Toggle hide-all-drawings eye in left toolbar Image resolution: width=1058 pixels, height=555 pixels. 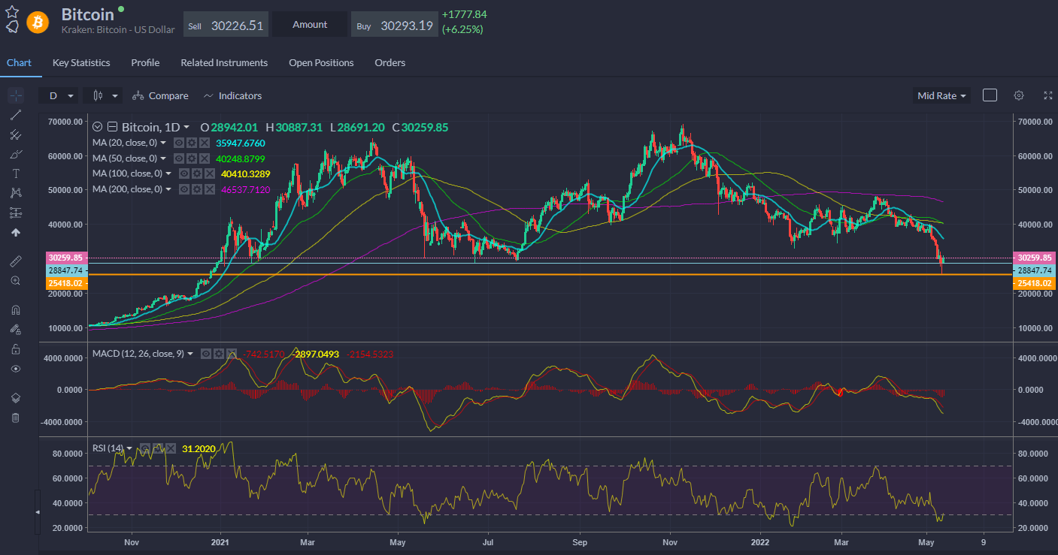click(15, 369)
